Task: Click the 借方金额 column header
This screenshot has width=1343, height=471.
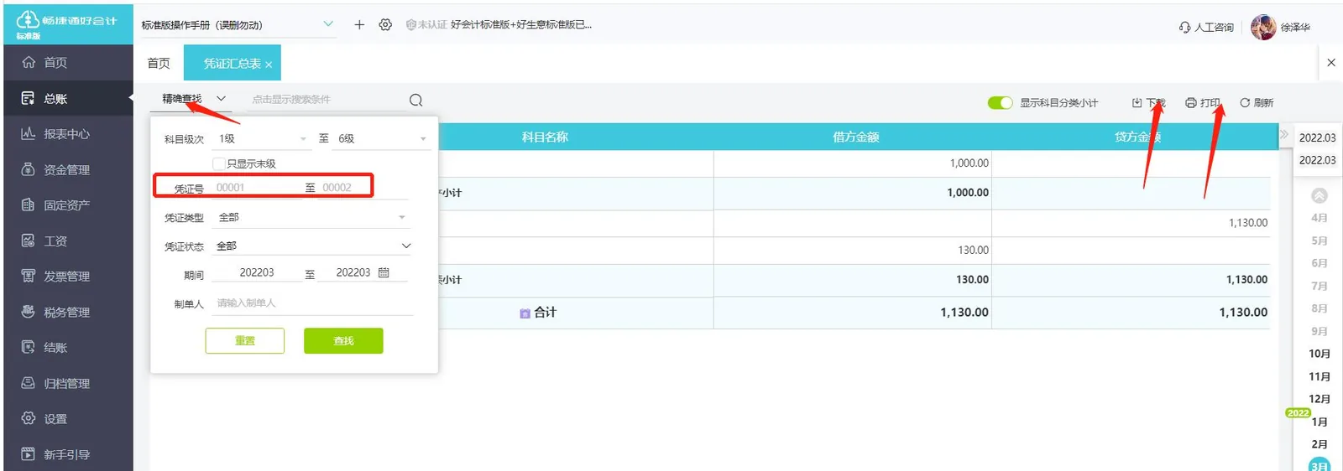Action: click(x=855, y=137)
